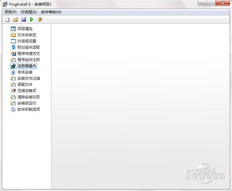This screenshot has height=191, width=232.
Task: Select 安装后运行 entry
Action: [x=27, y=103]
